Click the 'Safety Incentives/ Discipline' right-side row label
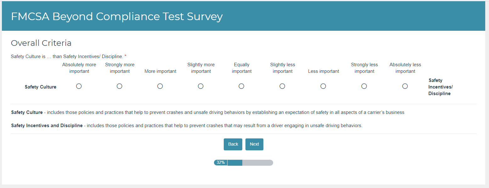Image resolution: width=489 pixels, height=188 pixels. (x=440, y=87)
